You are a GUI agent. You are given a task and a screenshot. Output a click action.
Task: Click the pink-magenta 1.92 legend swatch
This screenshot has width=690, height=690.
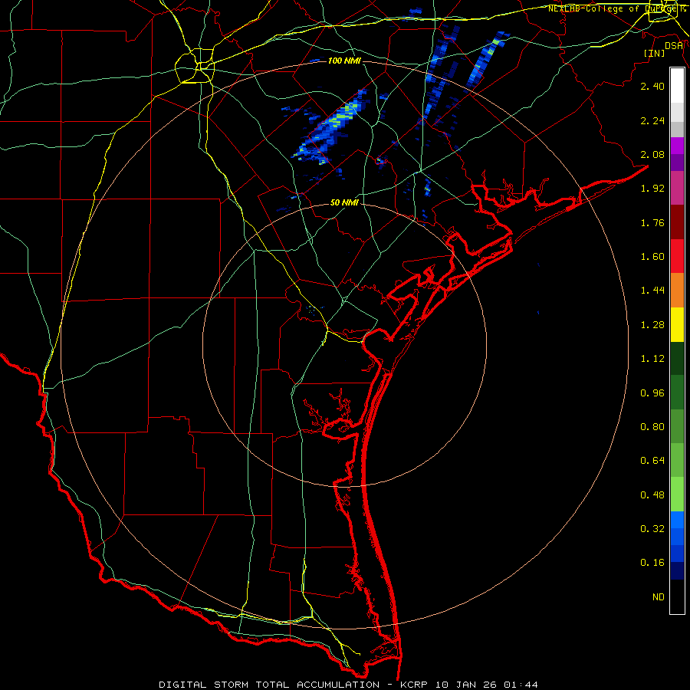[677, 188]
